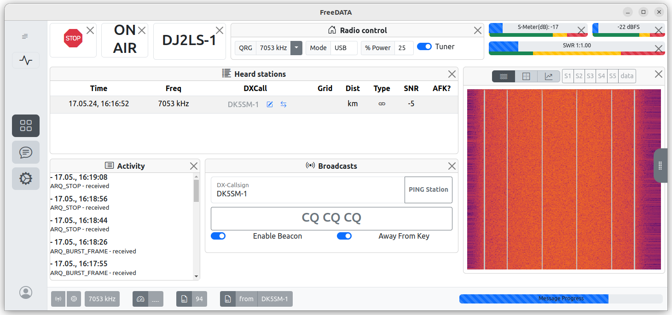The height and width of the screenshot is (315, 672).
Task: Click the connect arrows icon beside DK5SM-1
Action: 284,104
